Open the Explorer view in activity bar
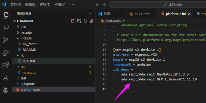Viewport: 206px width, 103px height. [6, 16]
